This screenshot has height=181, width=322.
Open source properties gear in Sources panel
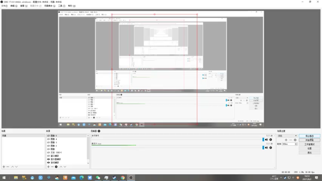pos(56,167)
